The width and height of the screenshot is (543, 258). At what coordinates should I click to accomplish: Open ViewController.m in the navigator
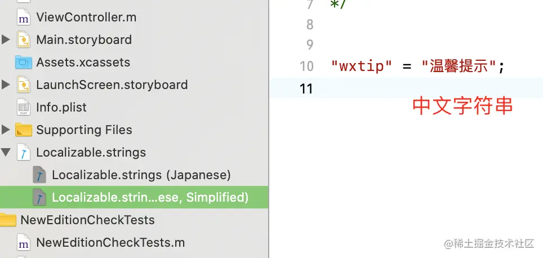tap(86, 17)
